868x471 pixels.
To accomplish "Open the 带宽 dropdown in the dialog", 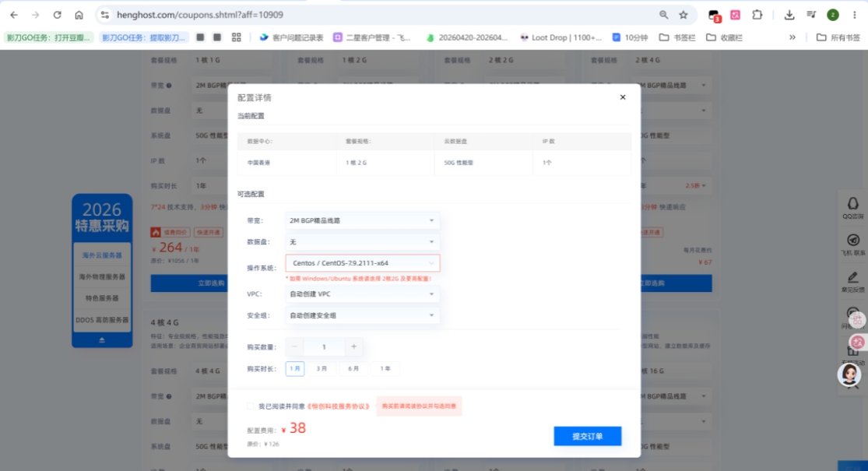I will point(363,220).
